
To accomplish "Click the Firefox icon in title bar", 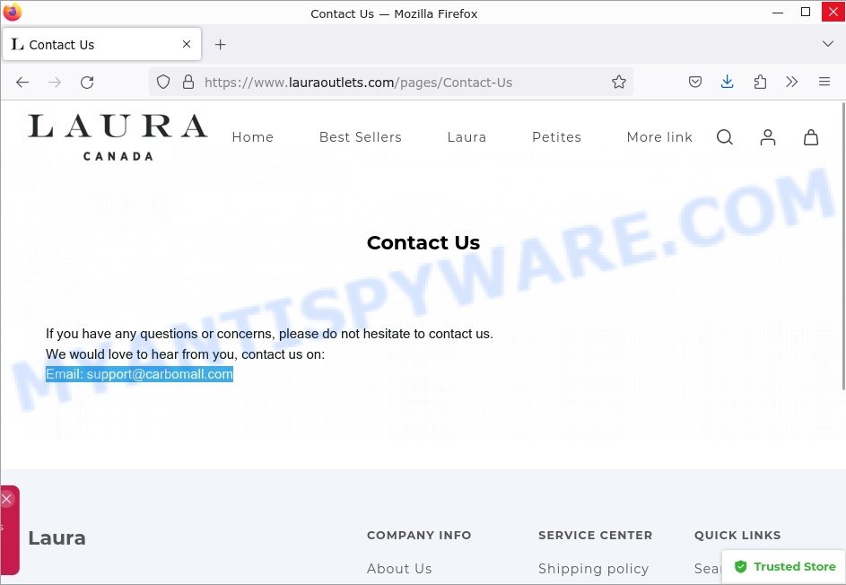I will click(x=12, y=12).
